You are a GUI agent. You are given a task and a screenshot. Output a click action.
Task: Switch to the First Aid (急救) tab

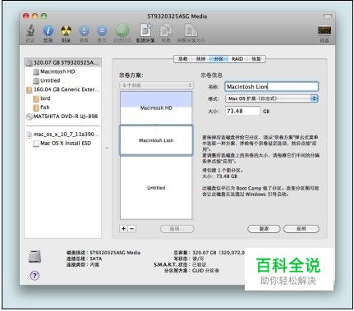[x=183, y=59]
